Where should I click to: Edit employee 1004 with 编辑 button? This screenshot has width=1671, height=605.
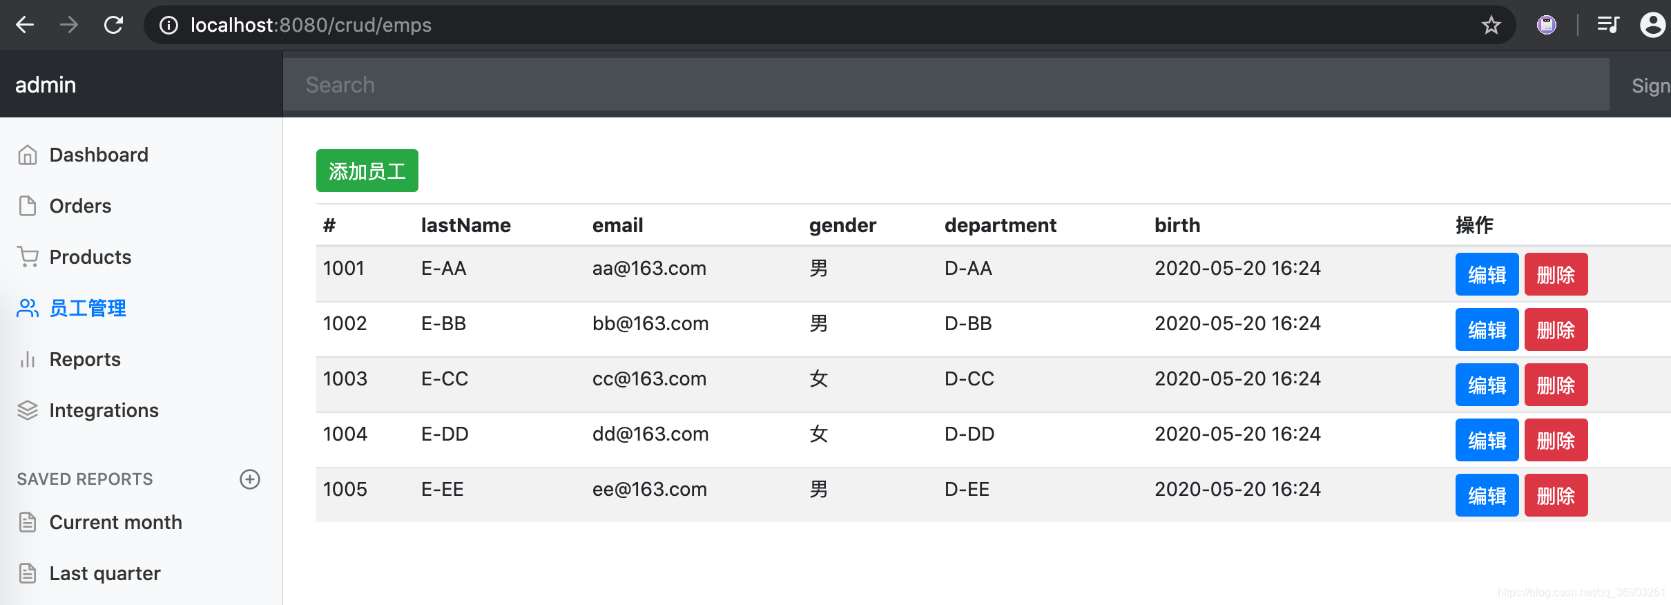pos(1487,440)
